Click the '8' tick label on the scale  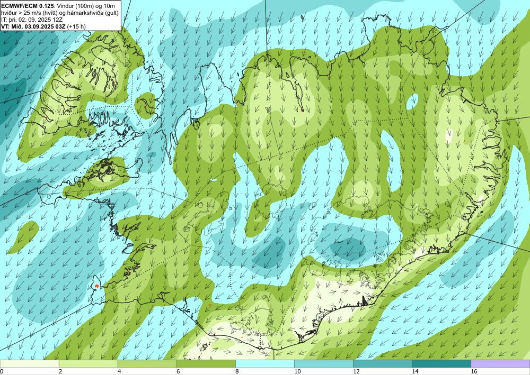click(x=237, y=371)
